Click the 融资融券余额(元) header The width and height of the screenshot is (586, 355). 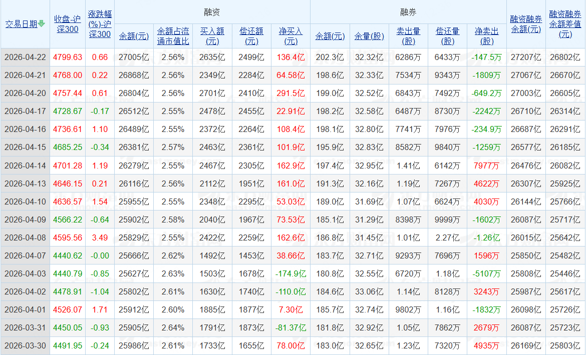click(x=526, y=24)
